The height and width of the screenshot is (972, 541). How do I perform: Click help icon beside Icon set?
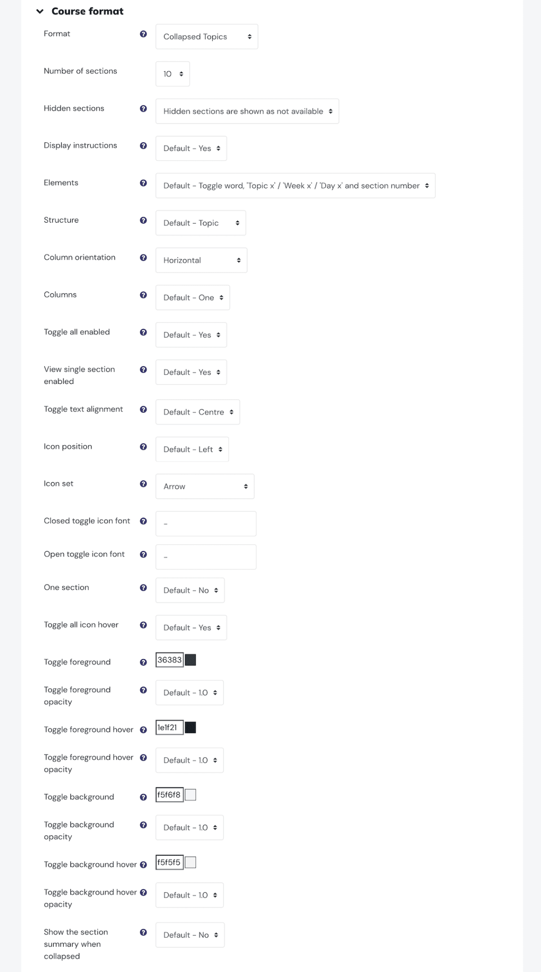[x=143, y=484]
